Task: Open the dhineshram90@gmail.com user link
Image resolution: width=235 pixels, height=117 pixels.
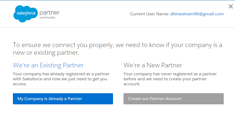Action: point(197,14)
